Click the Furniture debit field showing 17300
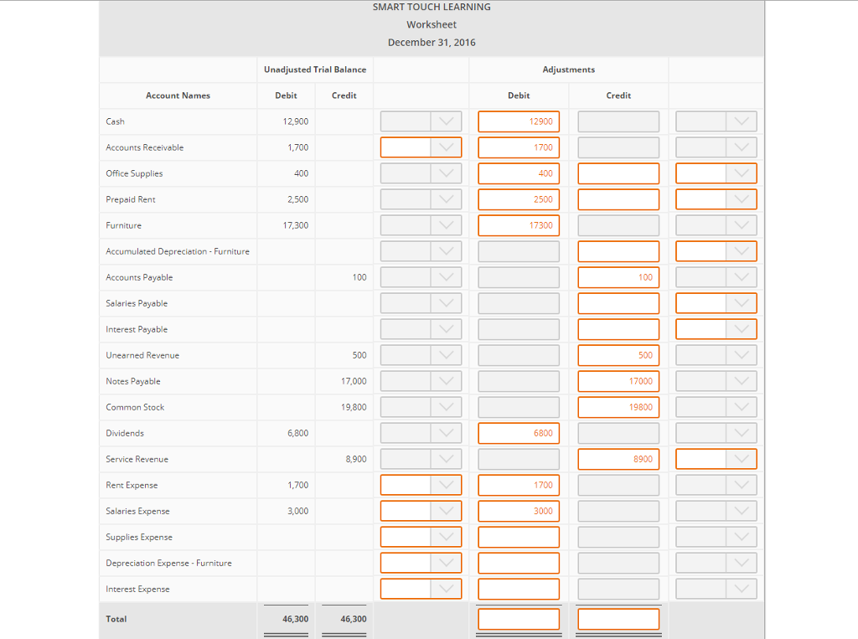The height and width of the screenshot is (639, 858). click(x=519, y=225)
